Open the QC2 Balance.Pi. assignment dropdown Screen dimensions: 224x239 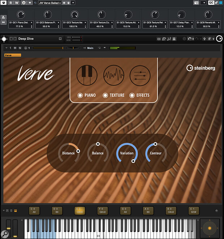pyautogui.click(x=58, y=22)
